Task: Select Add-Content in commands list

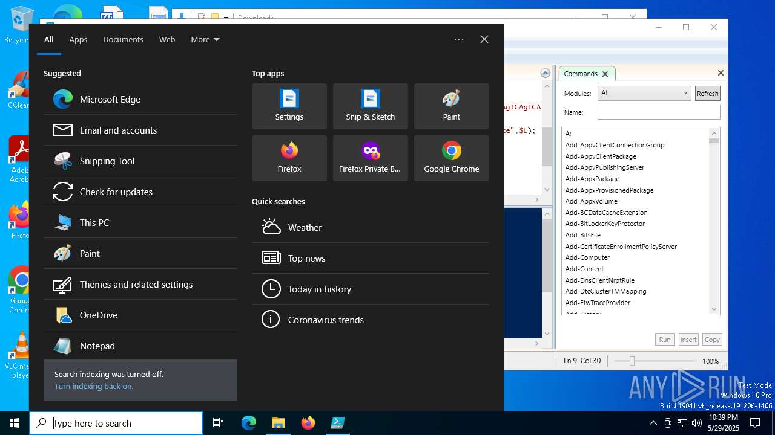Action: pos(584,269)
